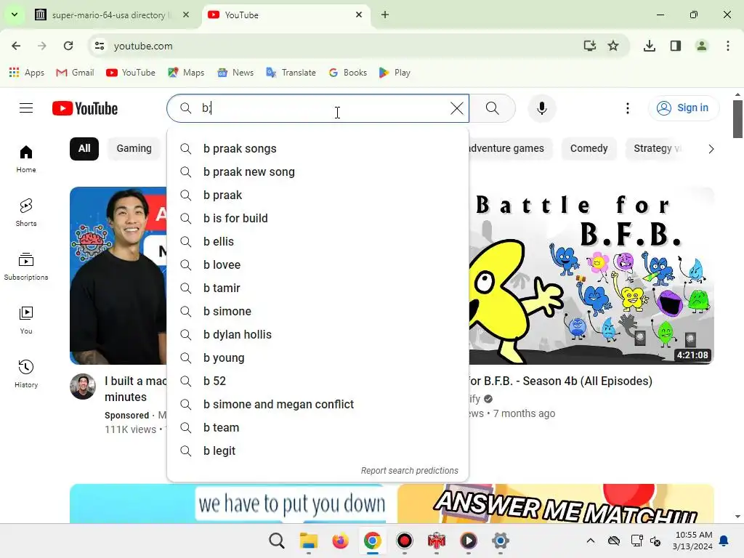Open the sponsored channel avatar
The image size is (744, 558).
pos(83,387)
